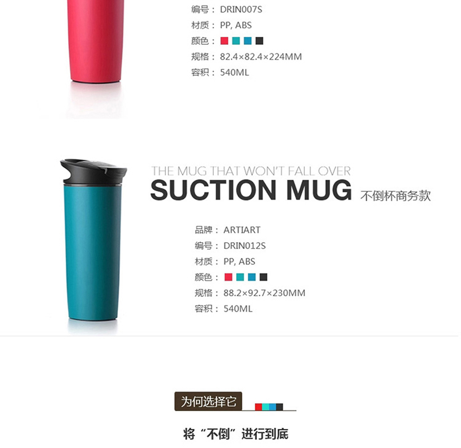Click the ARTIART brand name
Screen dimensions: 461x448
[x=242, y=230]
